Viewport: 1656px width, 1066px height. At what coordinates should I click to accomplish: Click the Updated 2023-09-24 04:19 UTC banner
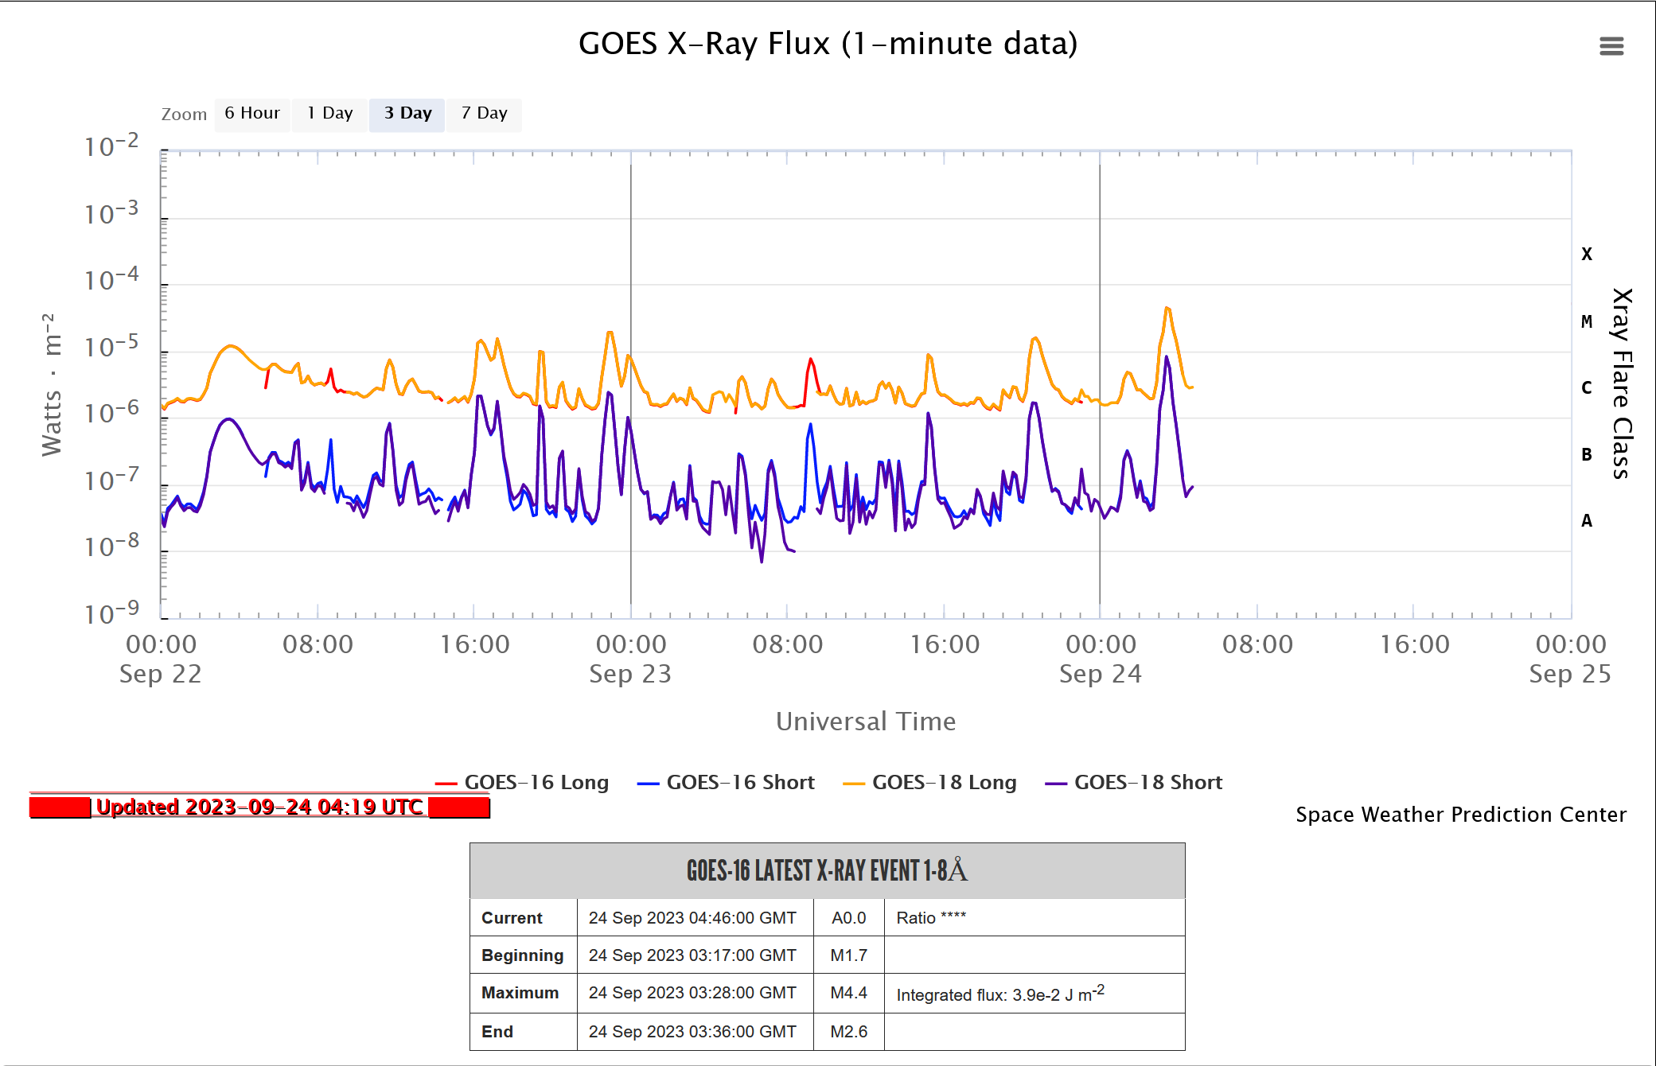click(259, 807)
